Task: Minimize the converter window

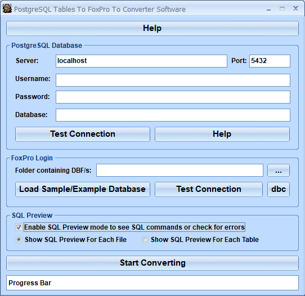Action: (x=268, y=9)
